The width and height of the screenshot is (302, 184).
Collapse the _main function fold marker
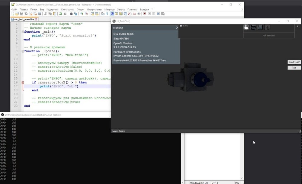coord(23,32)
